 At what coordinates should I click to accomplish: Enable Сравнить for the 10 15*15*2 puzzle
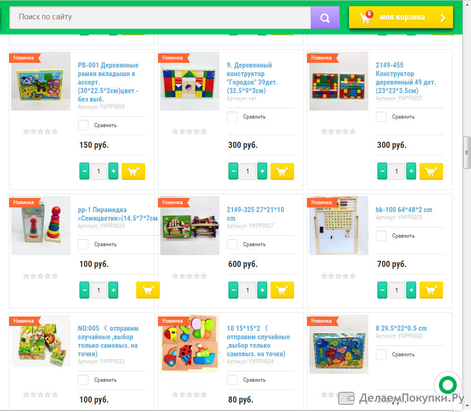232,380
